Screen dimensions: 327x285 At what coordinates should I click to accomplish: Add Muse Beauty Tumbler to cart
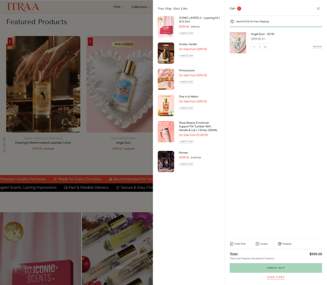point(186,141)
